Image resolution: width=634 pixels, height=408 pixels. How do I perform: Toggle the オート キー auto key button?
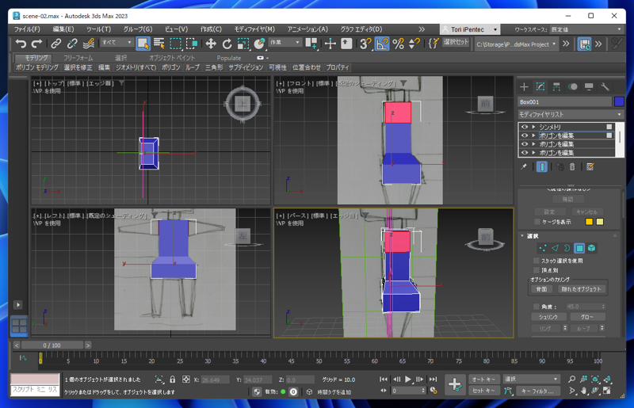483,379
